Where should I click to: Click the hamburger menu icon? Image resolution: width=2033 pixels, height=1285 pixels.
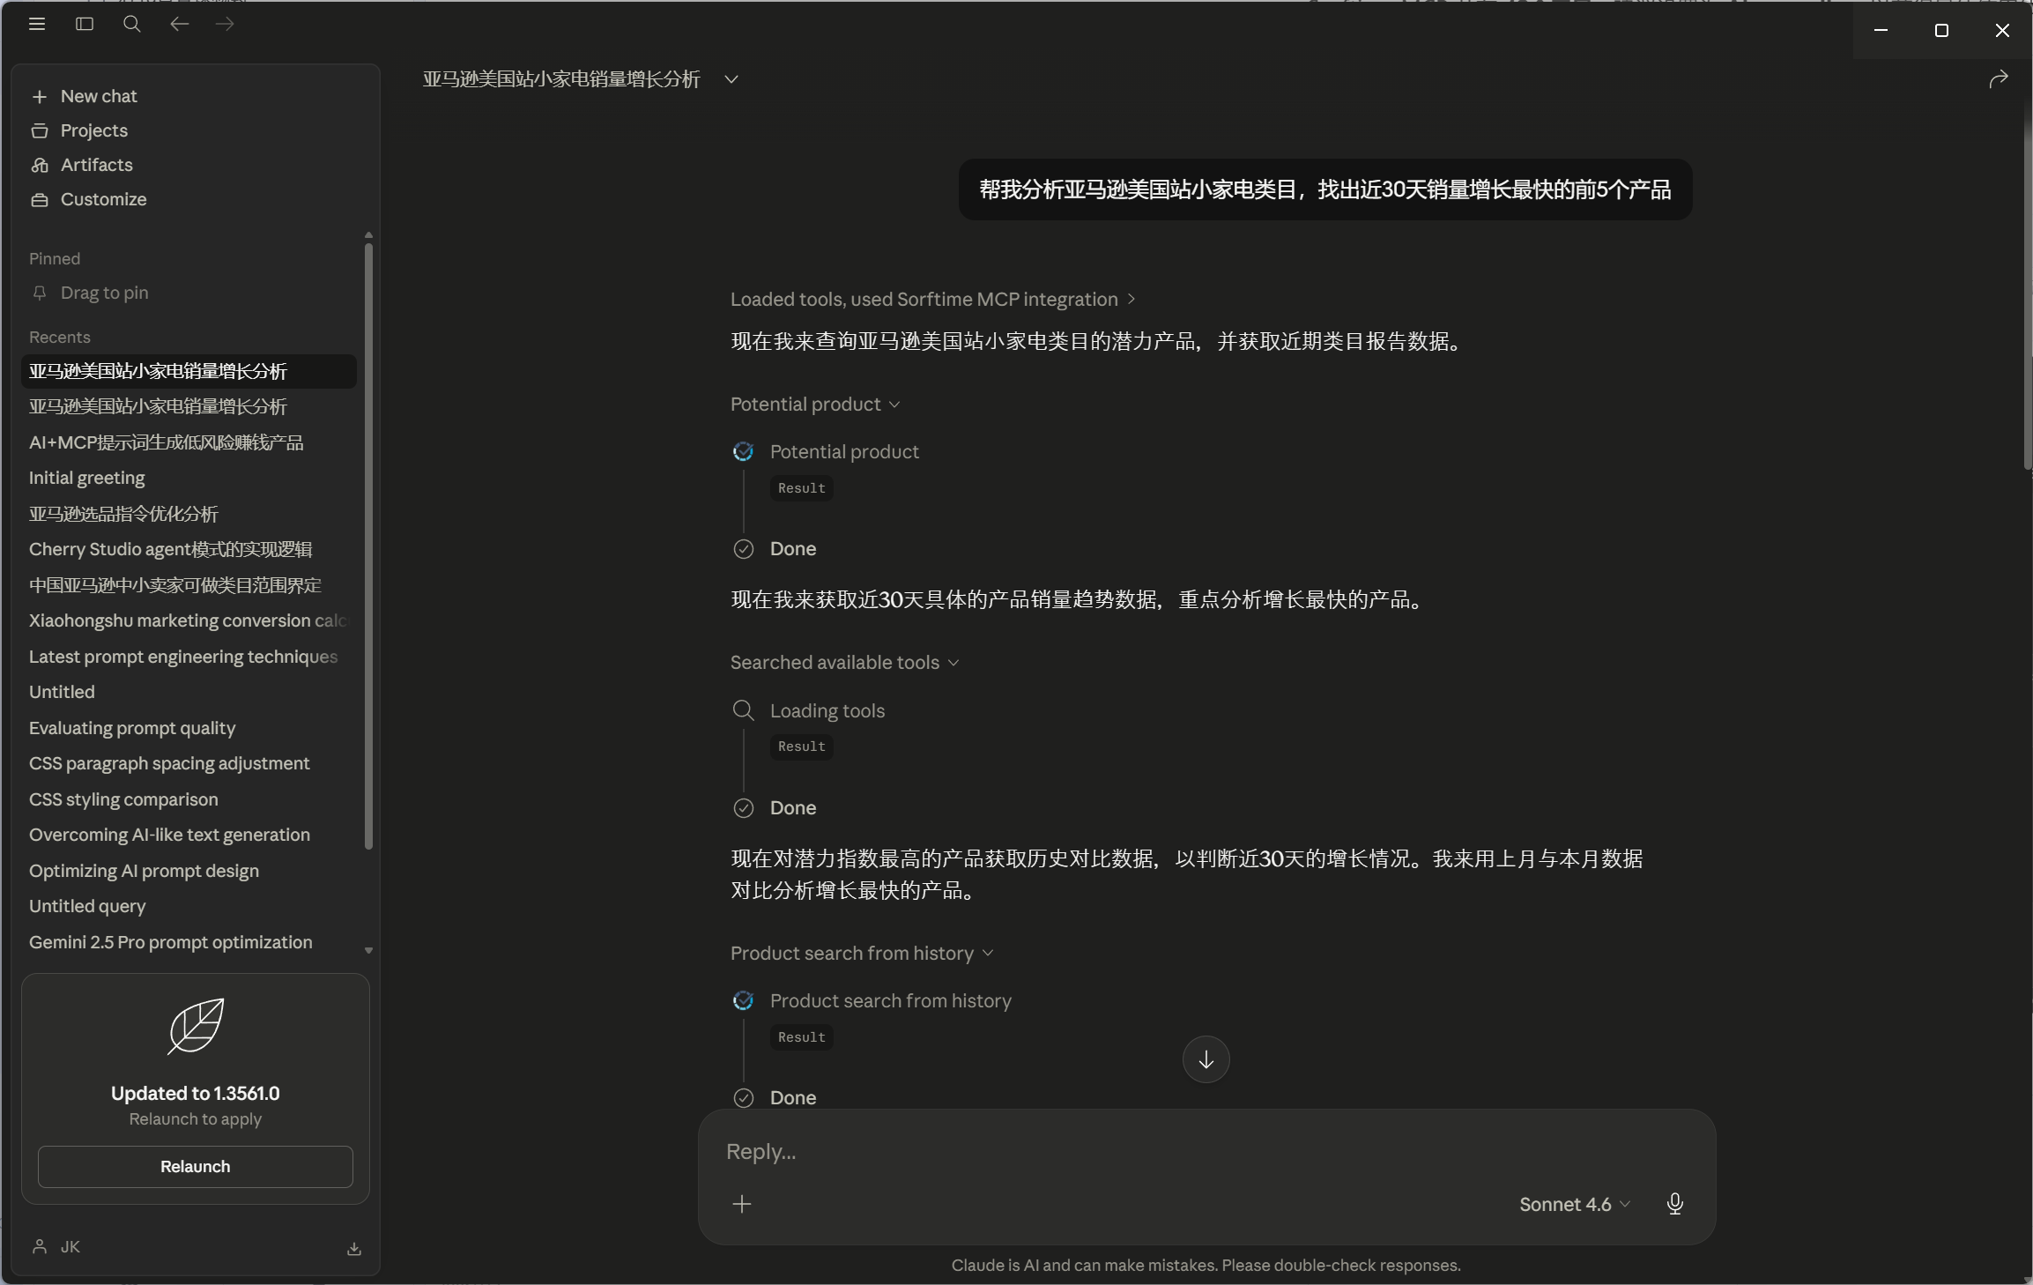[37, 24]
